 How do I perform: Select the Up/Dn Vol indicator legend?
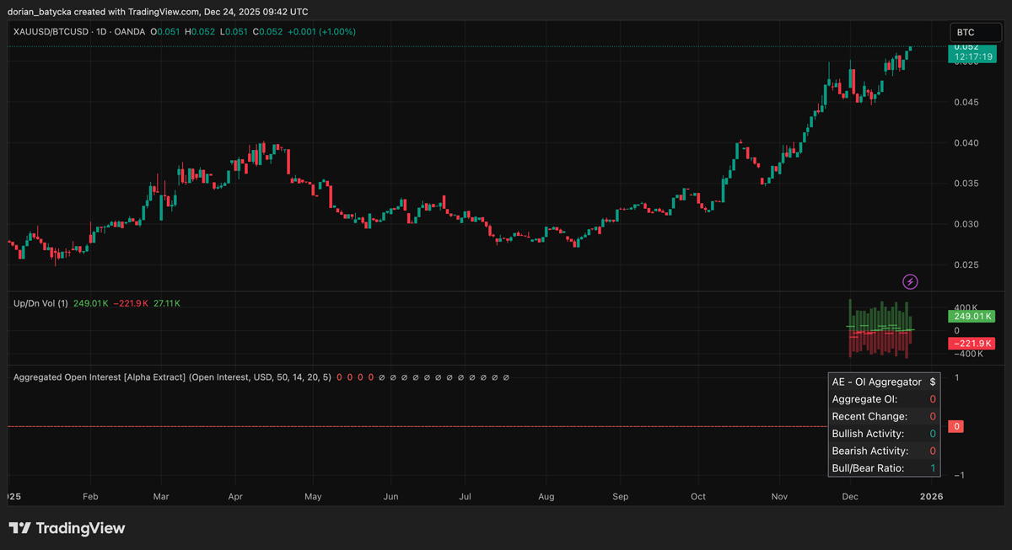40,302
